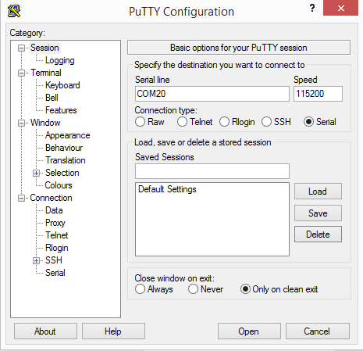This screenshot has width=363, height=351.
Task: Click the About button
Action: coord(45,331)
